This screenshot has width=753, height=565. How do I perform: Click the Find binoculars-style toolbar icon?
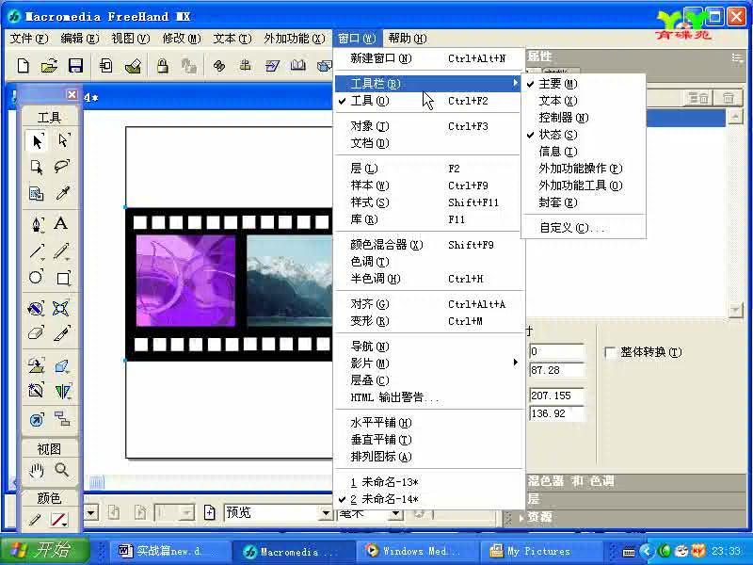tap(219, 65)
